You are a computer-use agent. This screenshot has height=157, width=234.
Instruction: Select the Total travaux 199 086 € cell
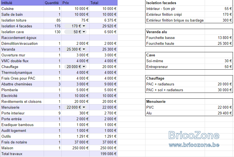tap(103, 154)
